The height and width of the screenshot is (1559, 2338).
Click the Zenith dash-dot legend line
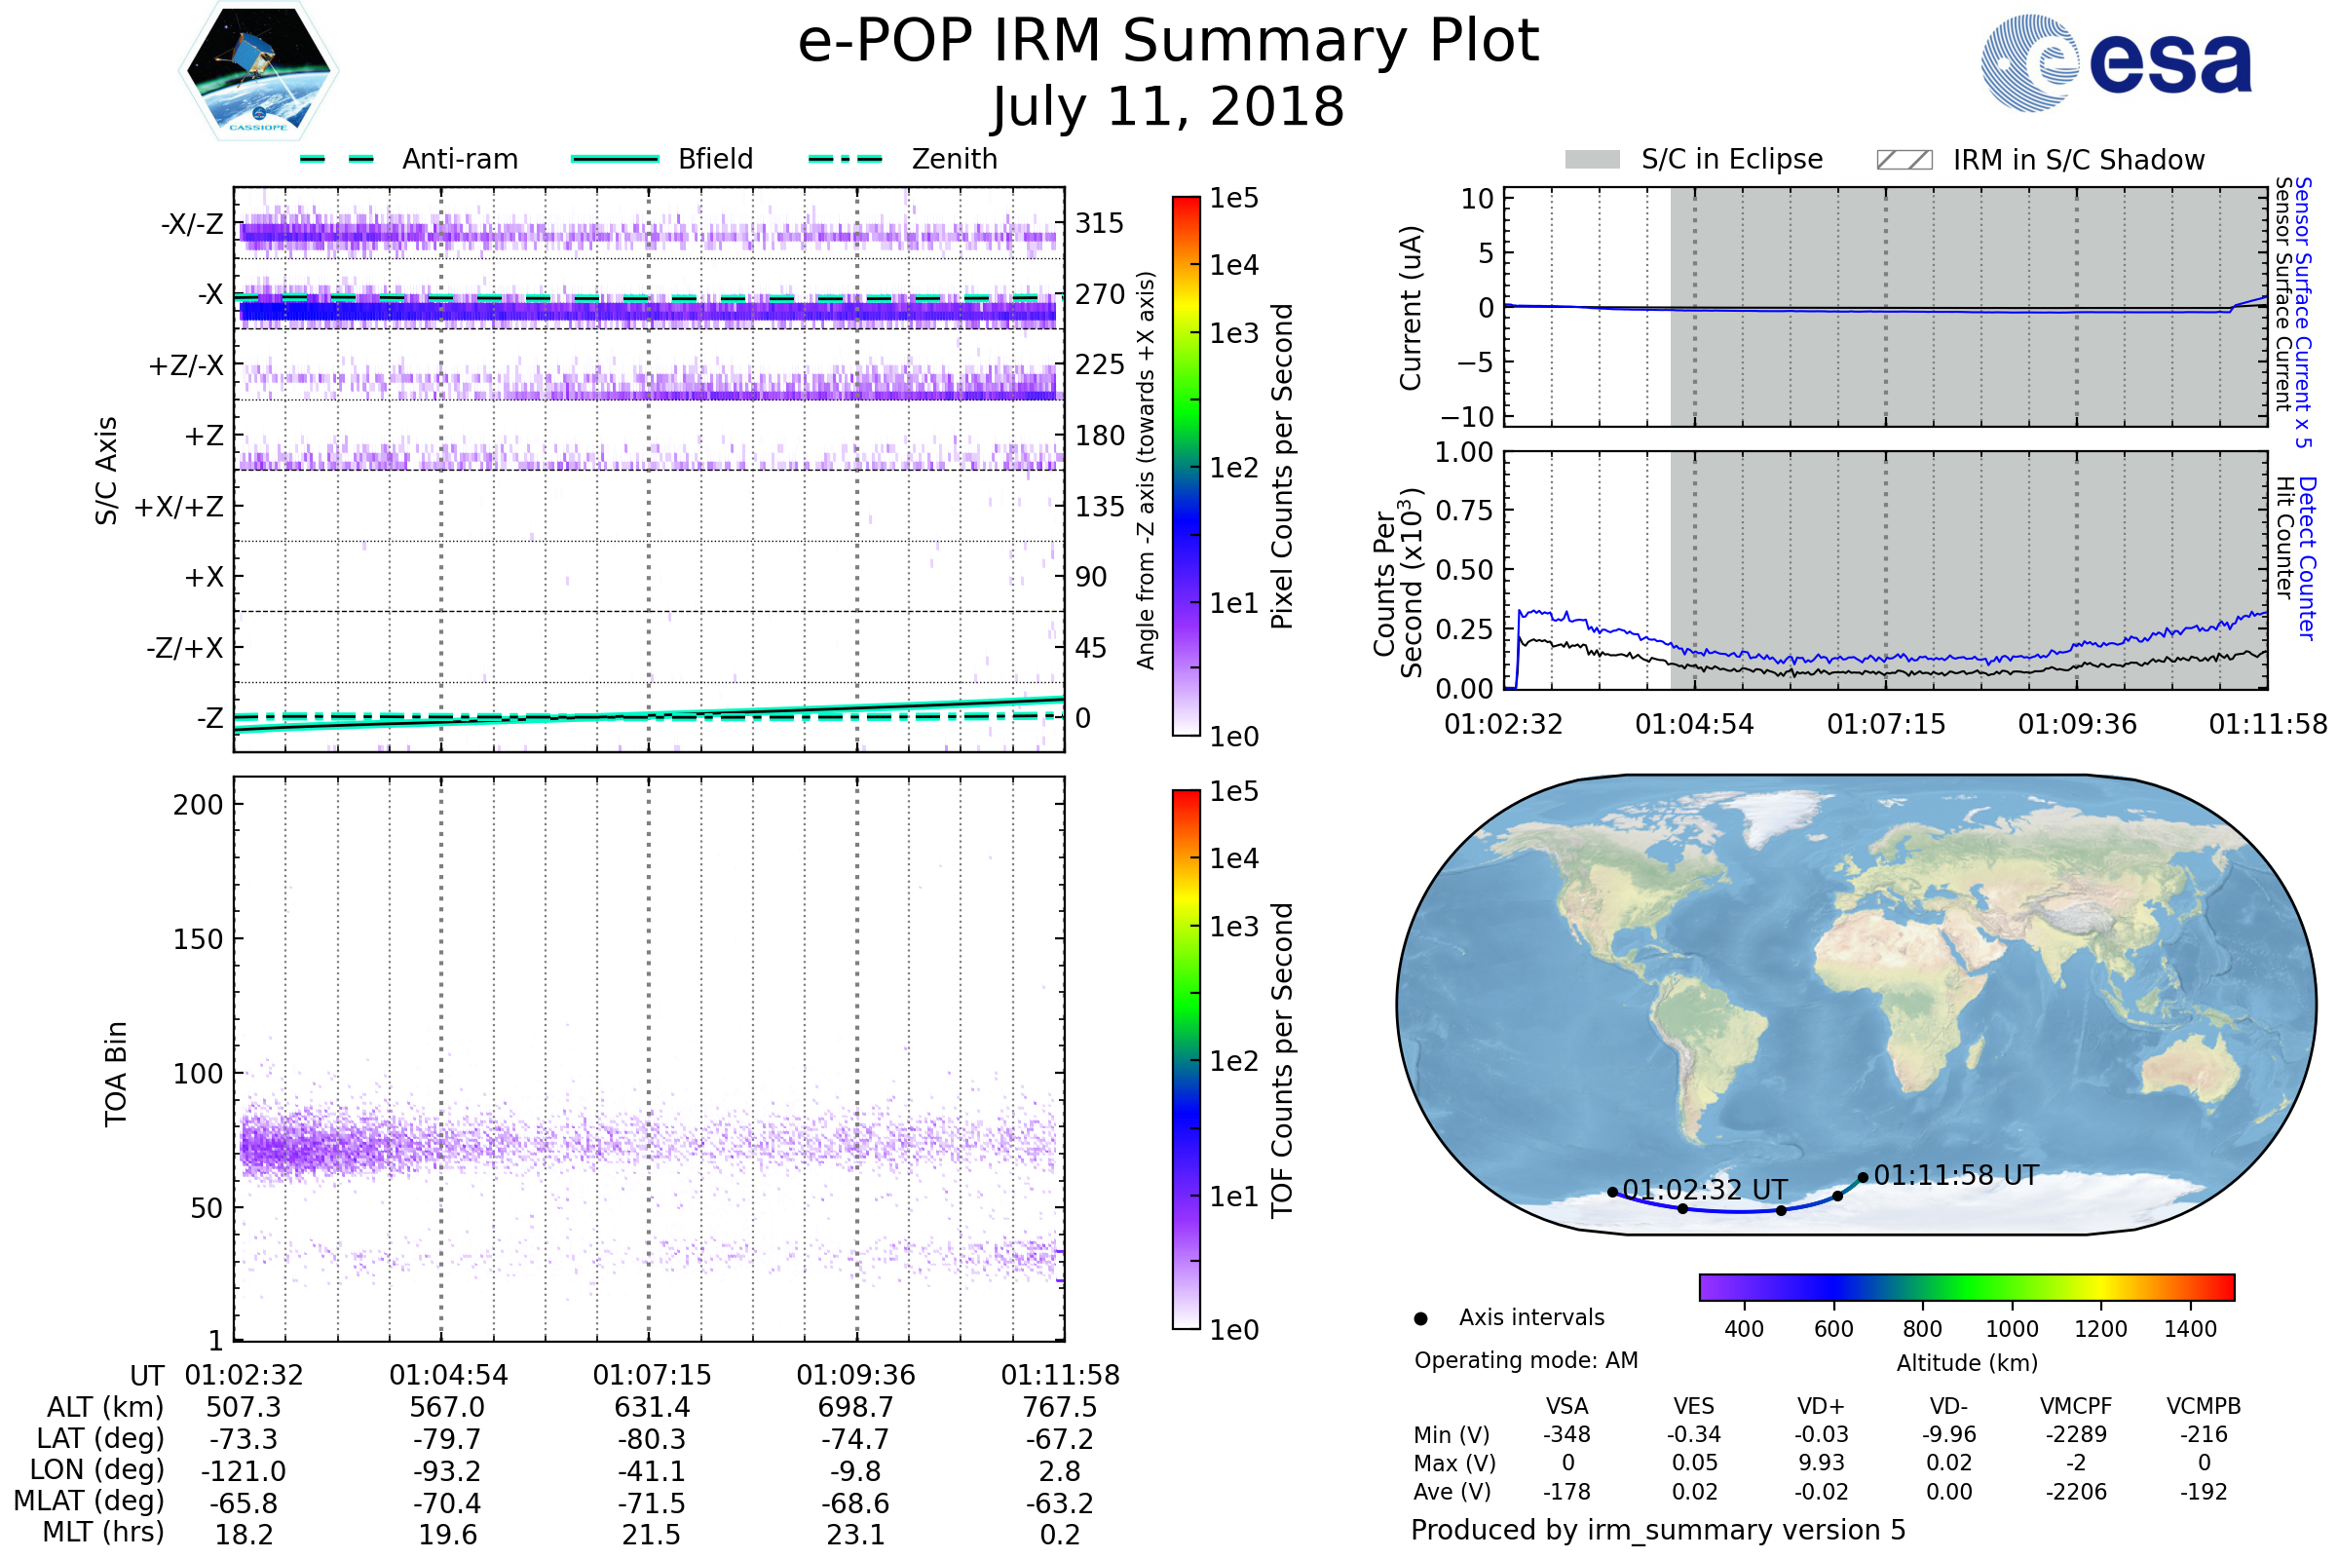(845, 159)
